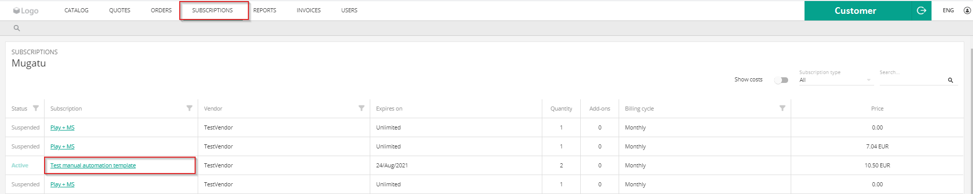Click the Billing cycle filter icon
This screenshot has height=194, width=973.
click(782, 108)
